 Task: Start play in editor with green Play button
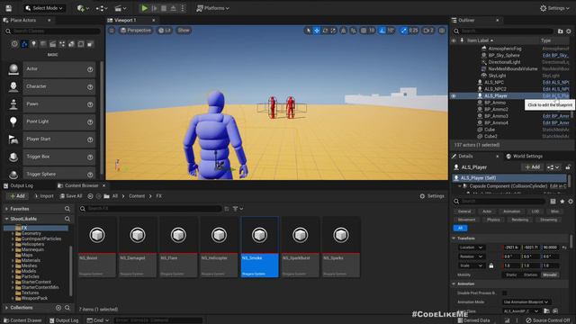[145, 8]
